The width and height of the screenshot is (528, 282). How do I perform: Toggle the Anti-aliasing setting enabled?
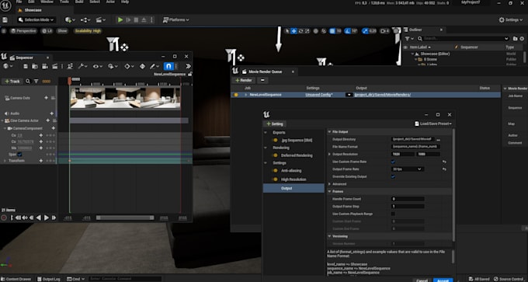tap(276, 171)
